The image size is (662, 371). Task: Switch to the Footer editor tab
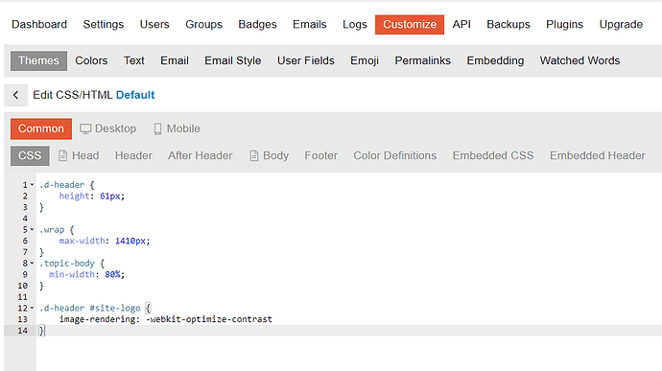click(320, 155)
